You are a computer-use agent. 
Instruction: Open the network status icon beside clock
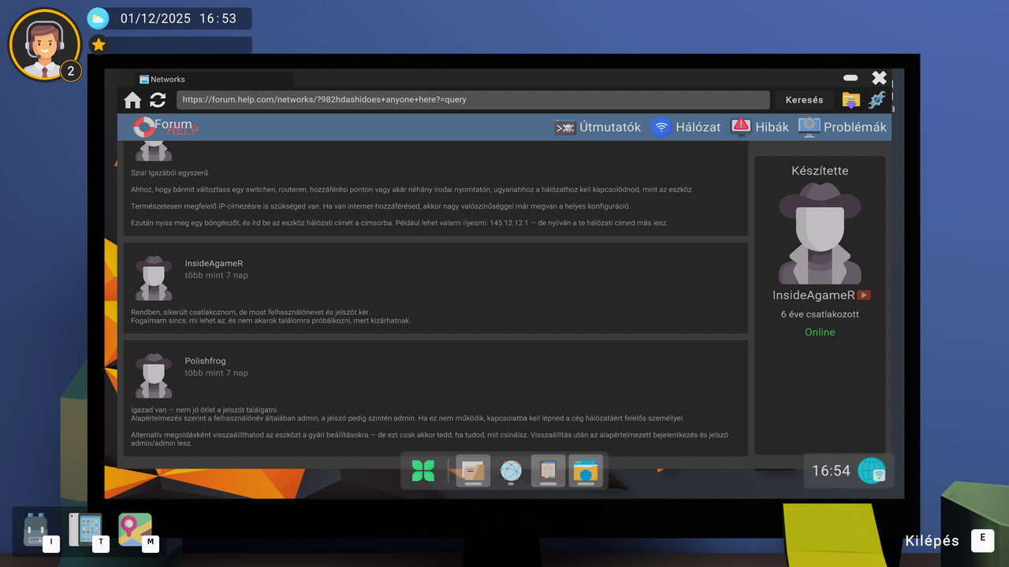pos(872,471)
